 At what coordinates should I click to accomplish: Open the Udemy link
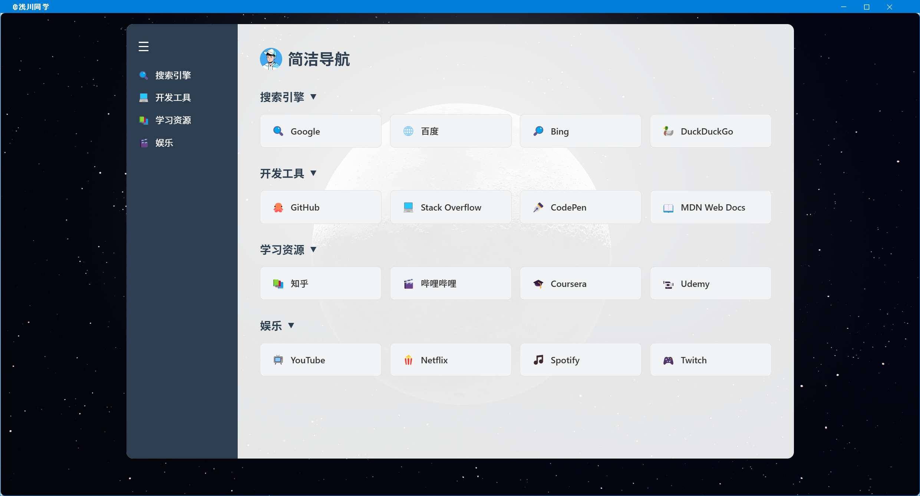click(x=711, y=284)
